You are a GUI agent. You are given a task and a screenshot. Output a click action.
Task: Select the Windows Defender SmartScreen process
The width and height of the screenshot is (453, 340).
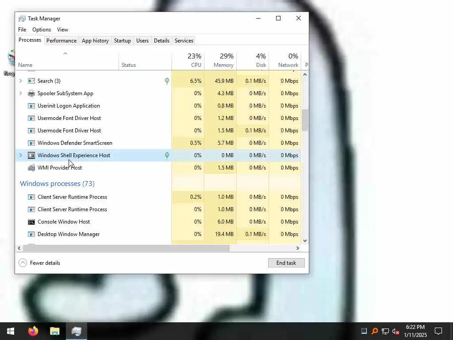click(158, 143)
